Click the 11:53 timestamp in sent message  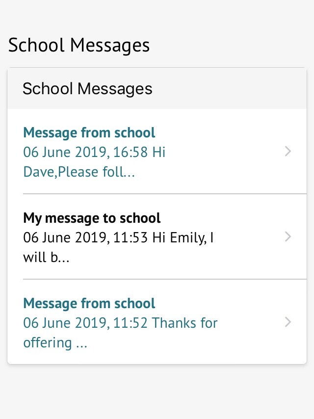[131, 237]
